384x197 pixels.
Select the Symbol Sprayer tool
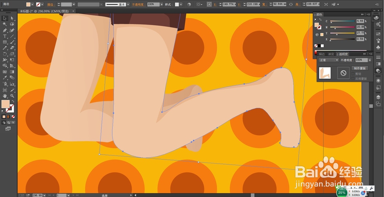5,84
